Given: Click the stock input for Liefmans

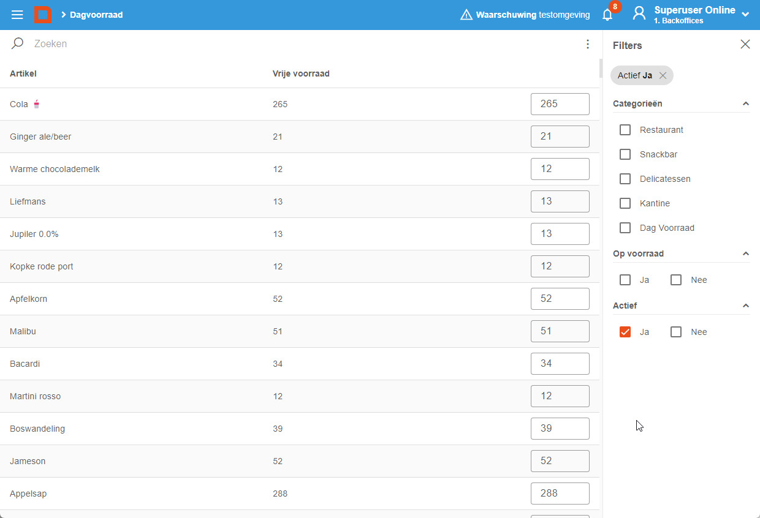Looking at the screenshot, I should (x=560, y=201).
